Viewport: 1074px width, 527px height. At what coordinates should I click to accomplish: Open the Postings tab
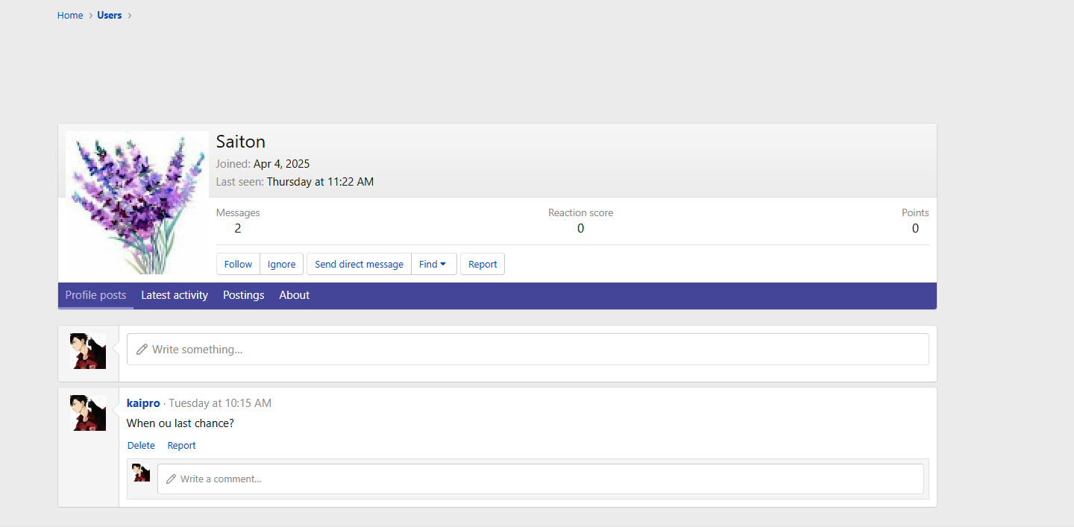pyautogui.click(x=243, y=295)
